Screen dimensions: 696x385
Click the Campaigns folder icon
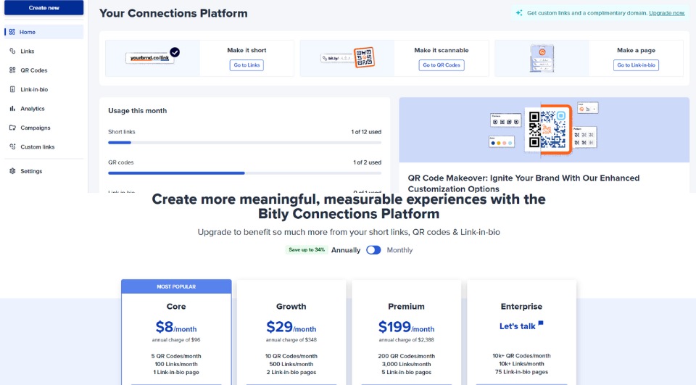pyautogui.click(x=12, y=128)
